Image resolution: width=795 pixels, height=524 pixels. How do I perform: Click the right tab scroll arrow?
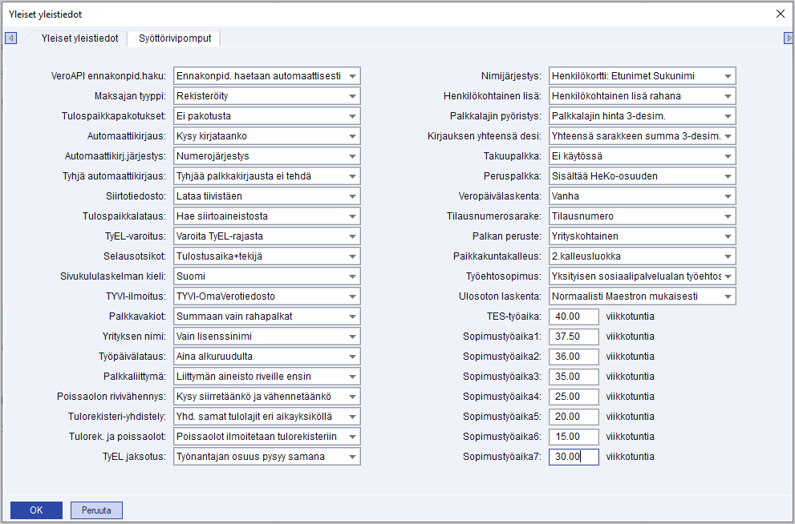click(788, 38)
